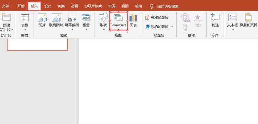This screenshot has width=258, height=124.
Task: Expand the Photo Album dropdown arrow
Action: point(86,30)
